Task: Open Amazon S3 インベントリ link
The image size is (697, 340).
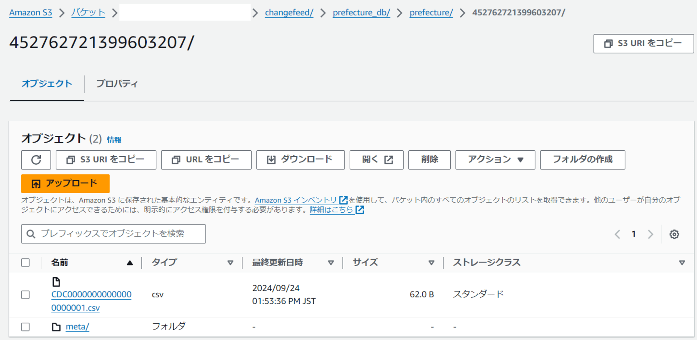Action: tap(296, 200)
